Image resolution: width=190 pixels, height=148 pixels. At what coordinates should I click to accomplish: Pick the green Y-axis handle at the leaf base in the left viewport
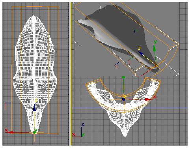[35, 133]
